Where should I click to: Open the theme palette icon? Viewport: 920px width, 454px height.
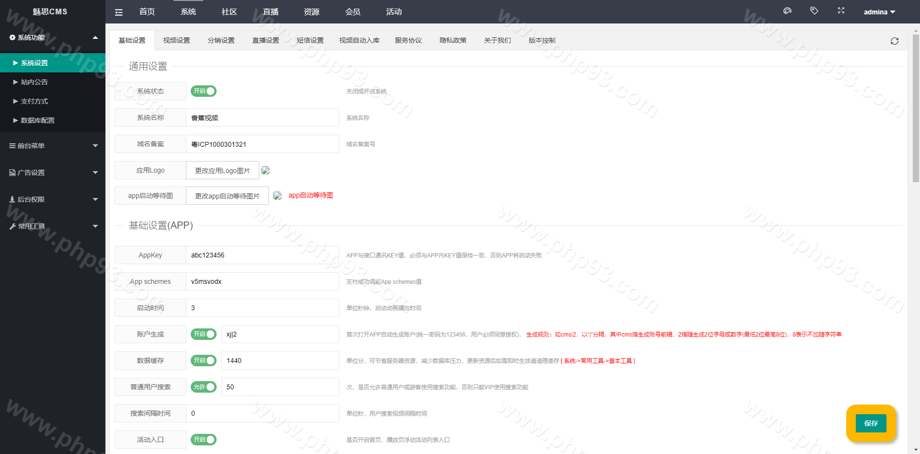787,11
